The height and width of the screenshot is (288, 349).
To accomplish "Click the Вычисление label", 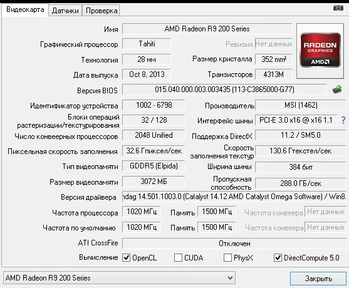I will (x=98, y=257).
